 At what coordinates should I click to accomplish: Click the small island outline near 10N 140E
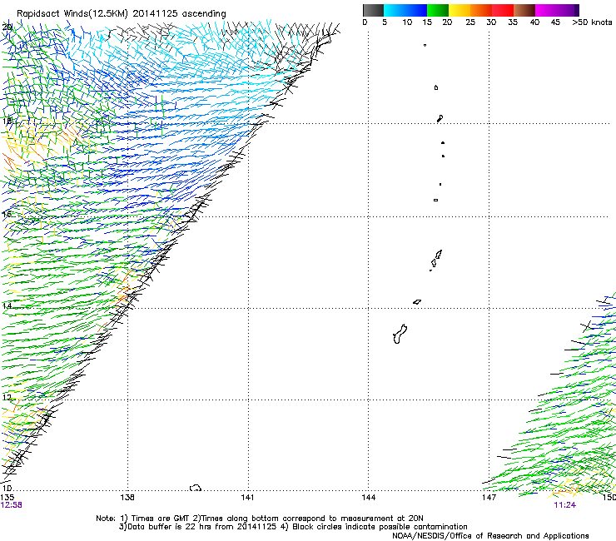tap(196, 488)
